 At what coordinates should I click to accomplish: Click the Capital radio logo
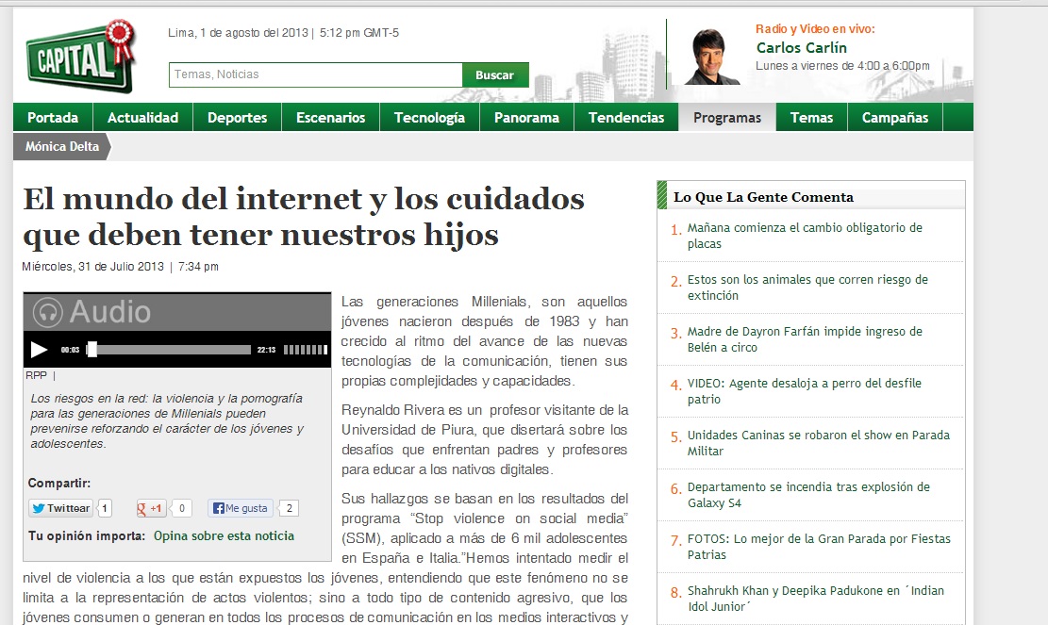[x=79, y=57]
